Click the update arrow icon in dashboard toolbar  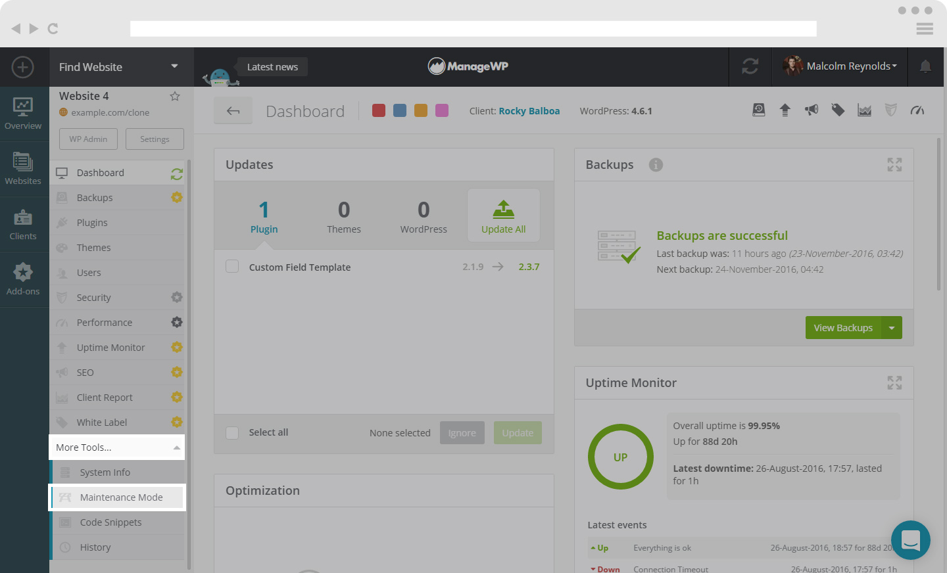tap(785, 110)
